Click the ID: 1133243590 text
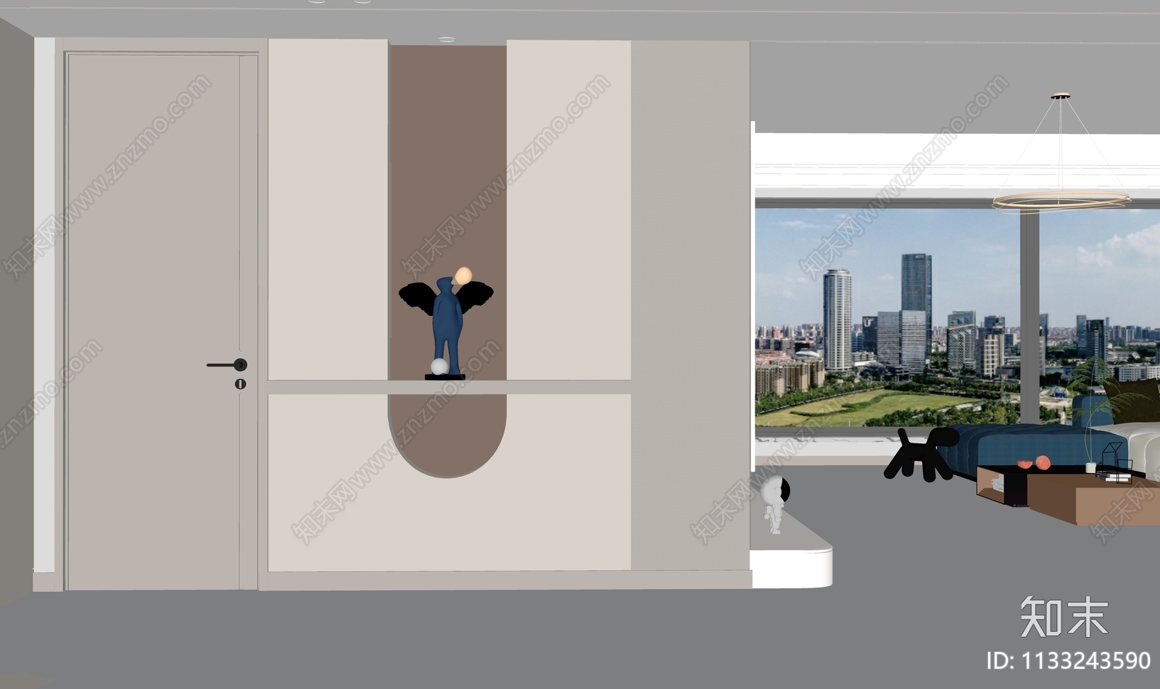Viewport: 1160px width, 689px height. pos(1068,661)
